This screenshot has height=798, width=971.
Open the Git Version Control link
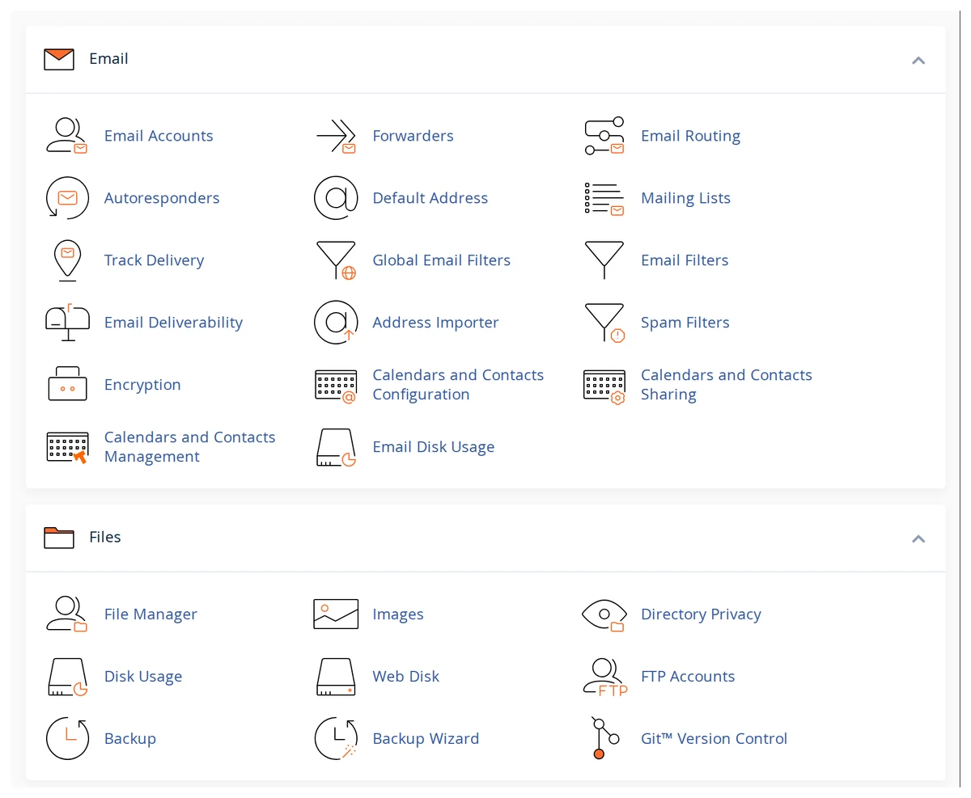[714, 739]
